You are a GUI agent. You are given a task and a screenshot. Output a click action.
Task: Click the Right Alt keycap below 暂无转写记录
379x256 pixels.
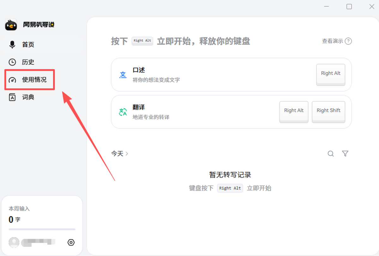pyautogui.click(x=230, y=188)
